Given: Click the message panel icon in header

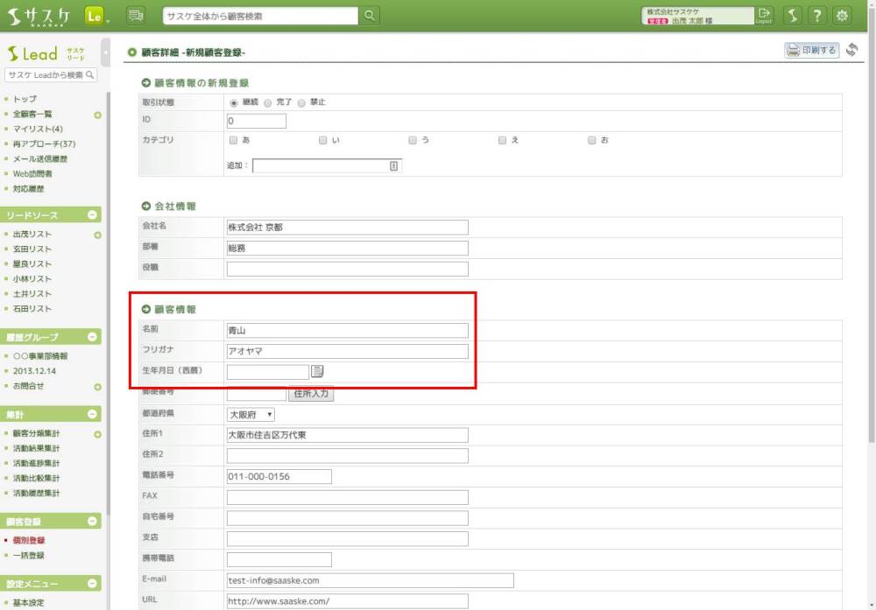Looking at the screenshot, I should coord(136,16).
